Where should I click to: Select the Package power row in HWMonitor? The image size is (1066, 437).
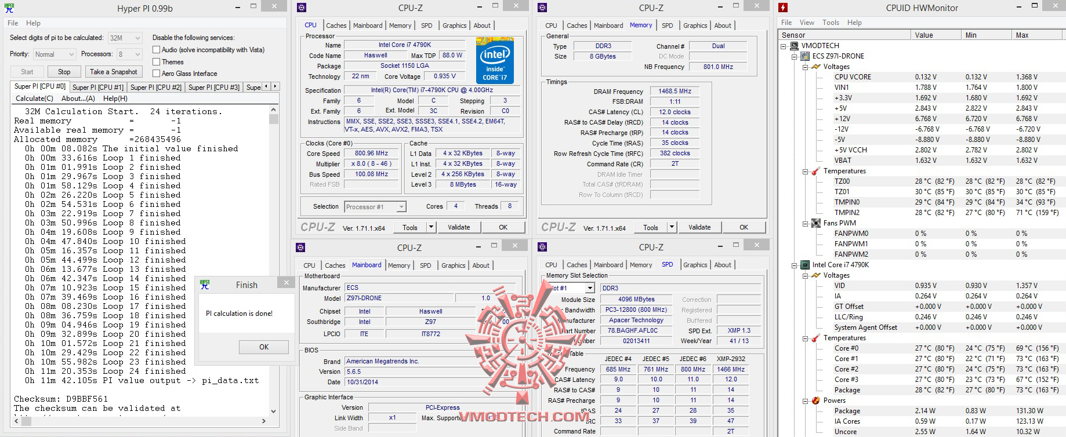923,411
